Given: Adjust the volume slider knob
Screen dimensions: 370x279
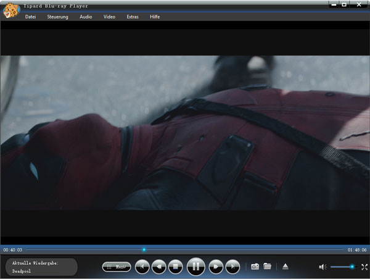Looking at the screenshot, I should tap(352, 267).
